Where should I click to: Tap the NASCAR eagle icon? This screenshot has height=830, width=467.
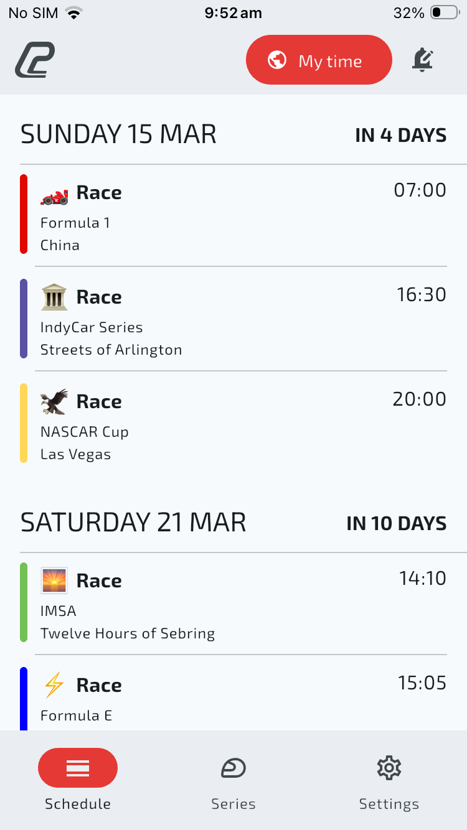(54, 402)
